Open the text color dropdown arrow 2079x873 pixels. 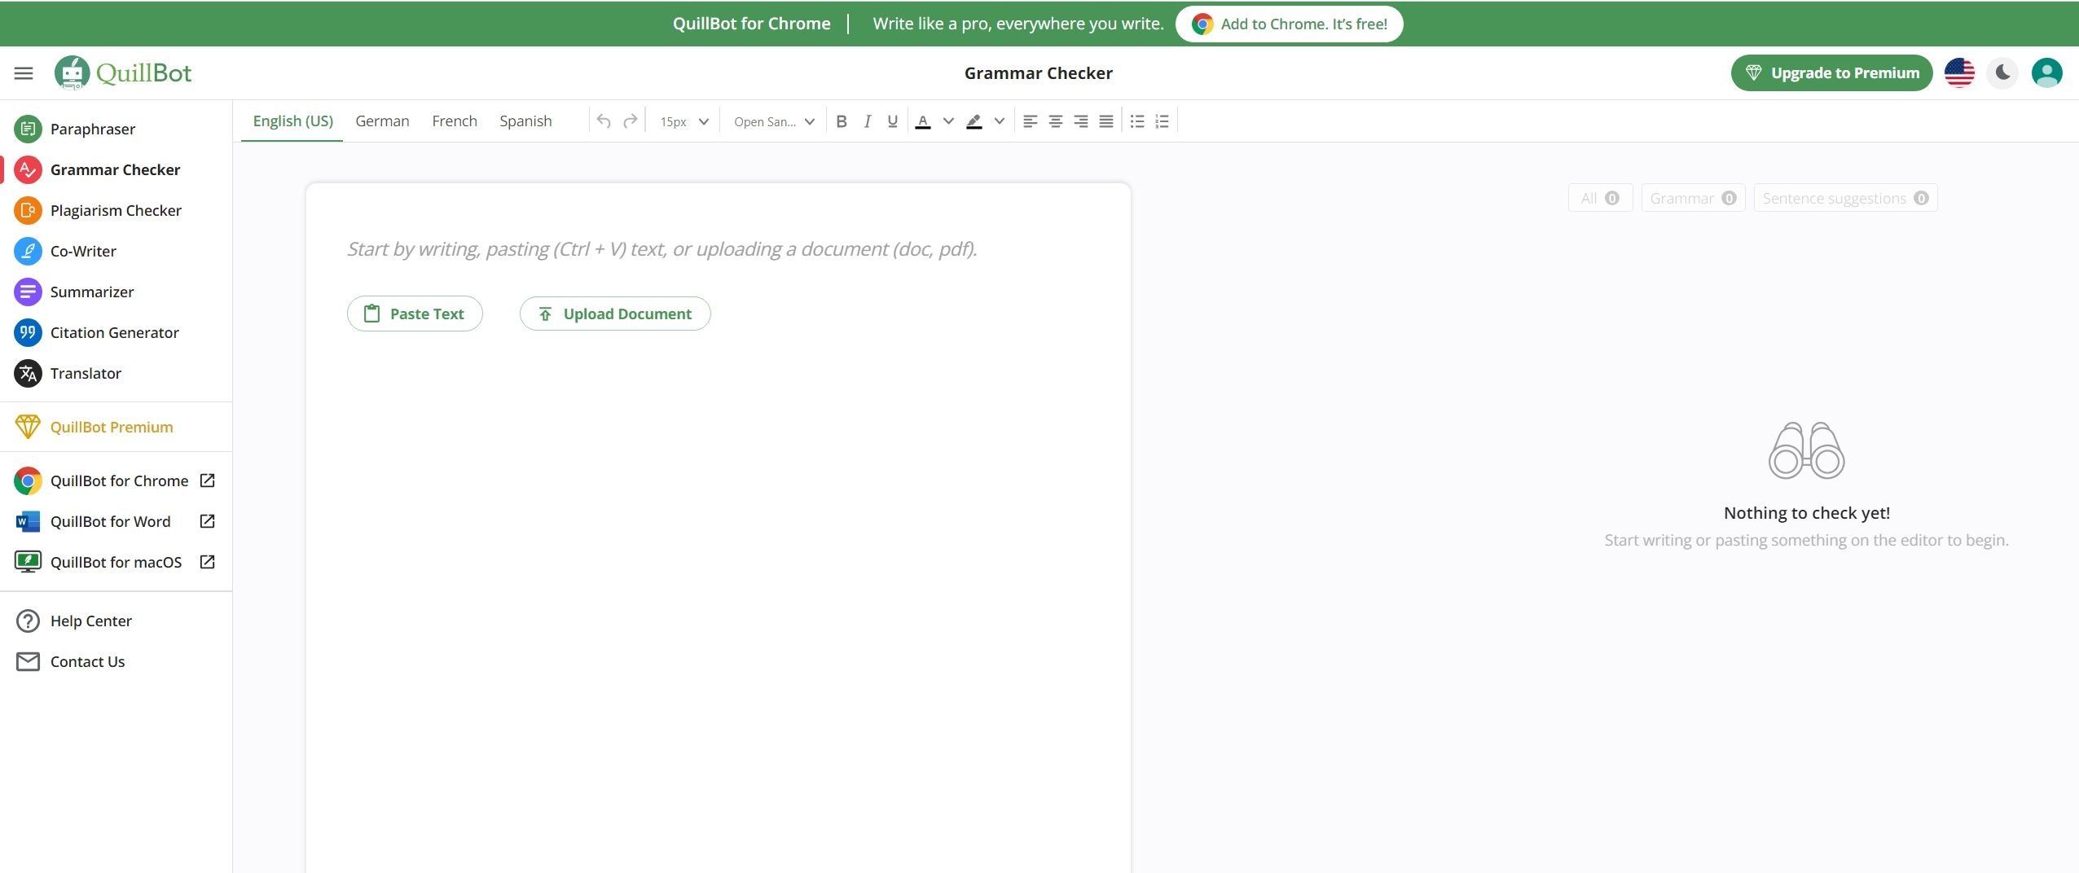point(948,121)
